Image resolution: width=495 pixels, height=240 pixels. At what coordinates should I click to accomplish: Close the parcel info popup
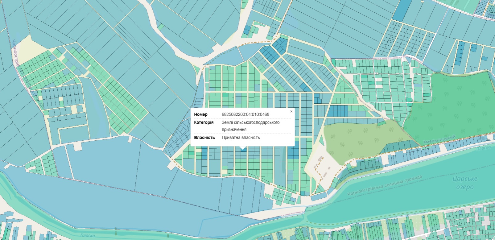[x=291, y=112]
